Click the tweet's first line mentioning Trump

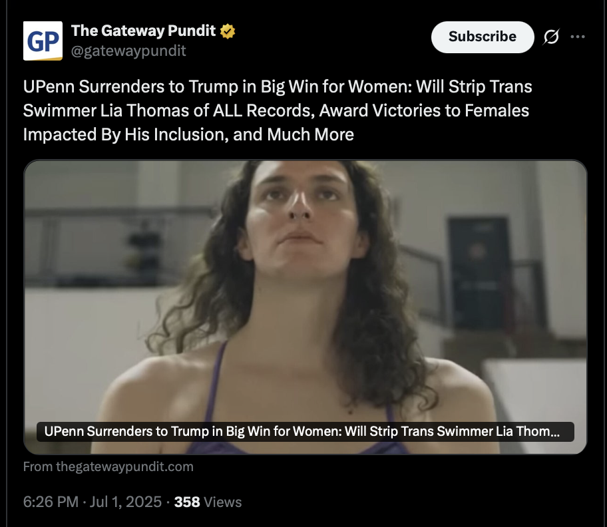pyautogui.click(x=278, y=87)
